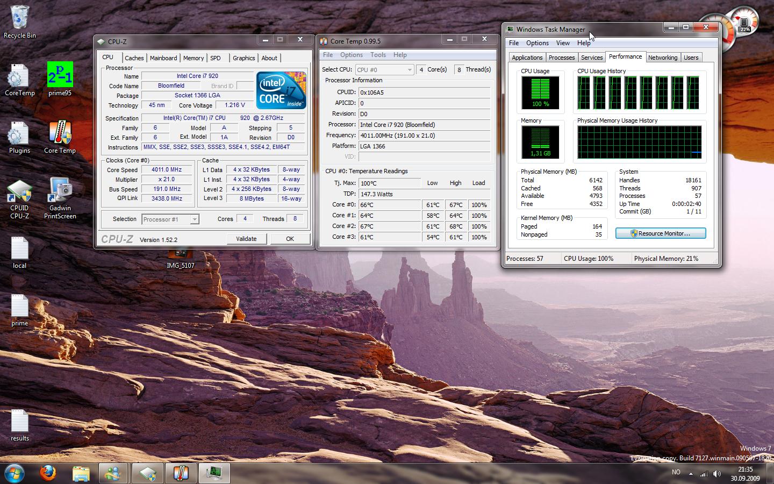The height and width of the screenshot is (484, 774).
Task: Switch to the SPD tab in CPU-Z
Action: [x=216, y=58]
